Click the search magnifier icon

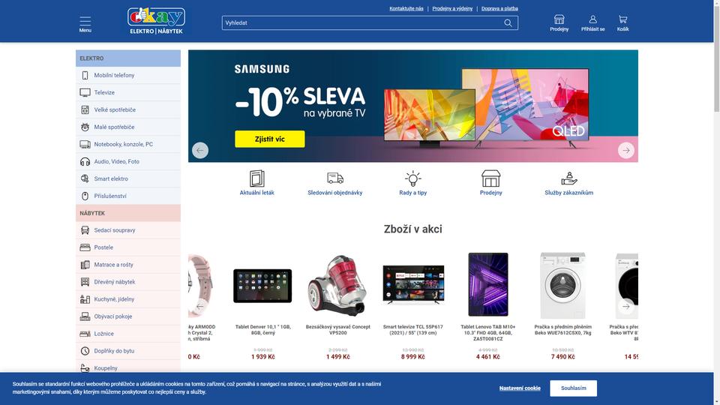click(x=508, y=23)
